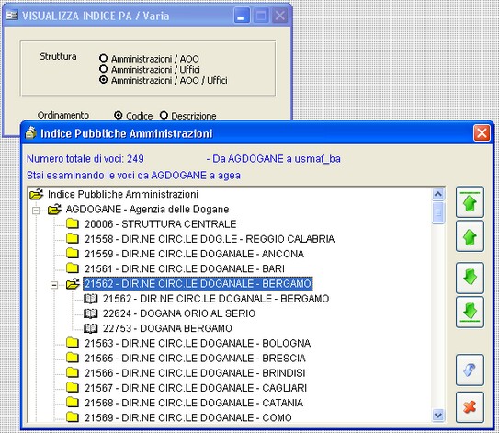Collapse the 21562 BERGAMO tree node

54,285
